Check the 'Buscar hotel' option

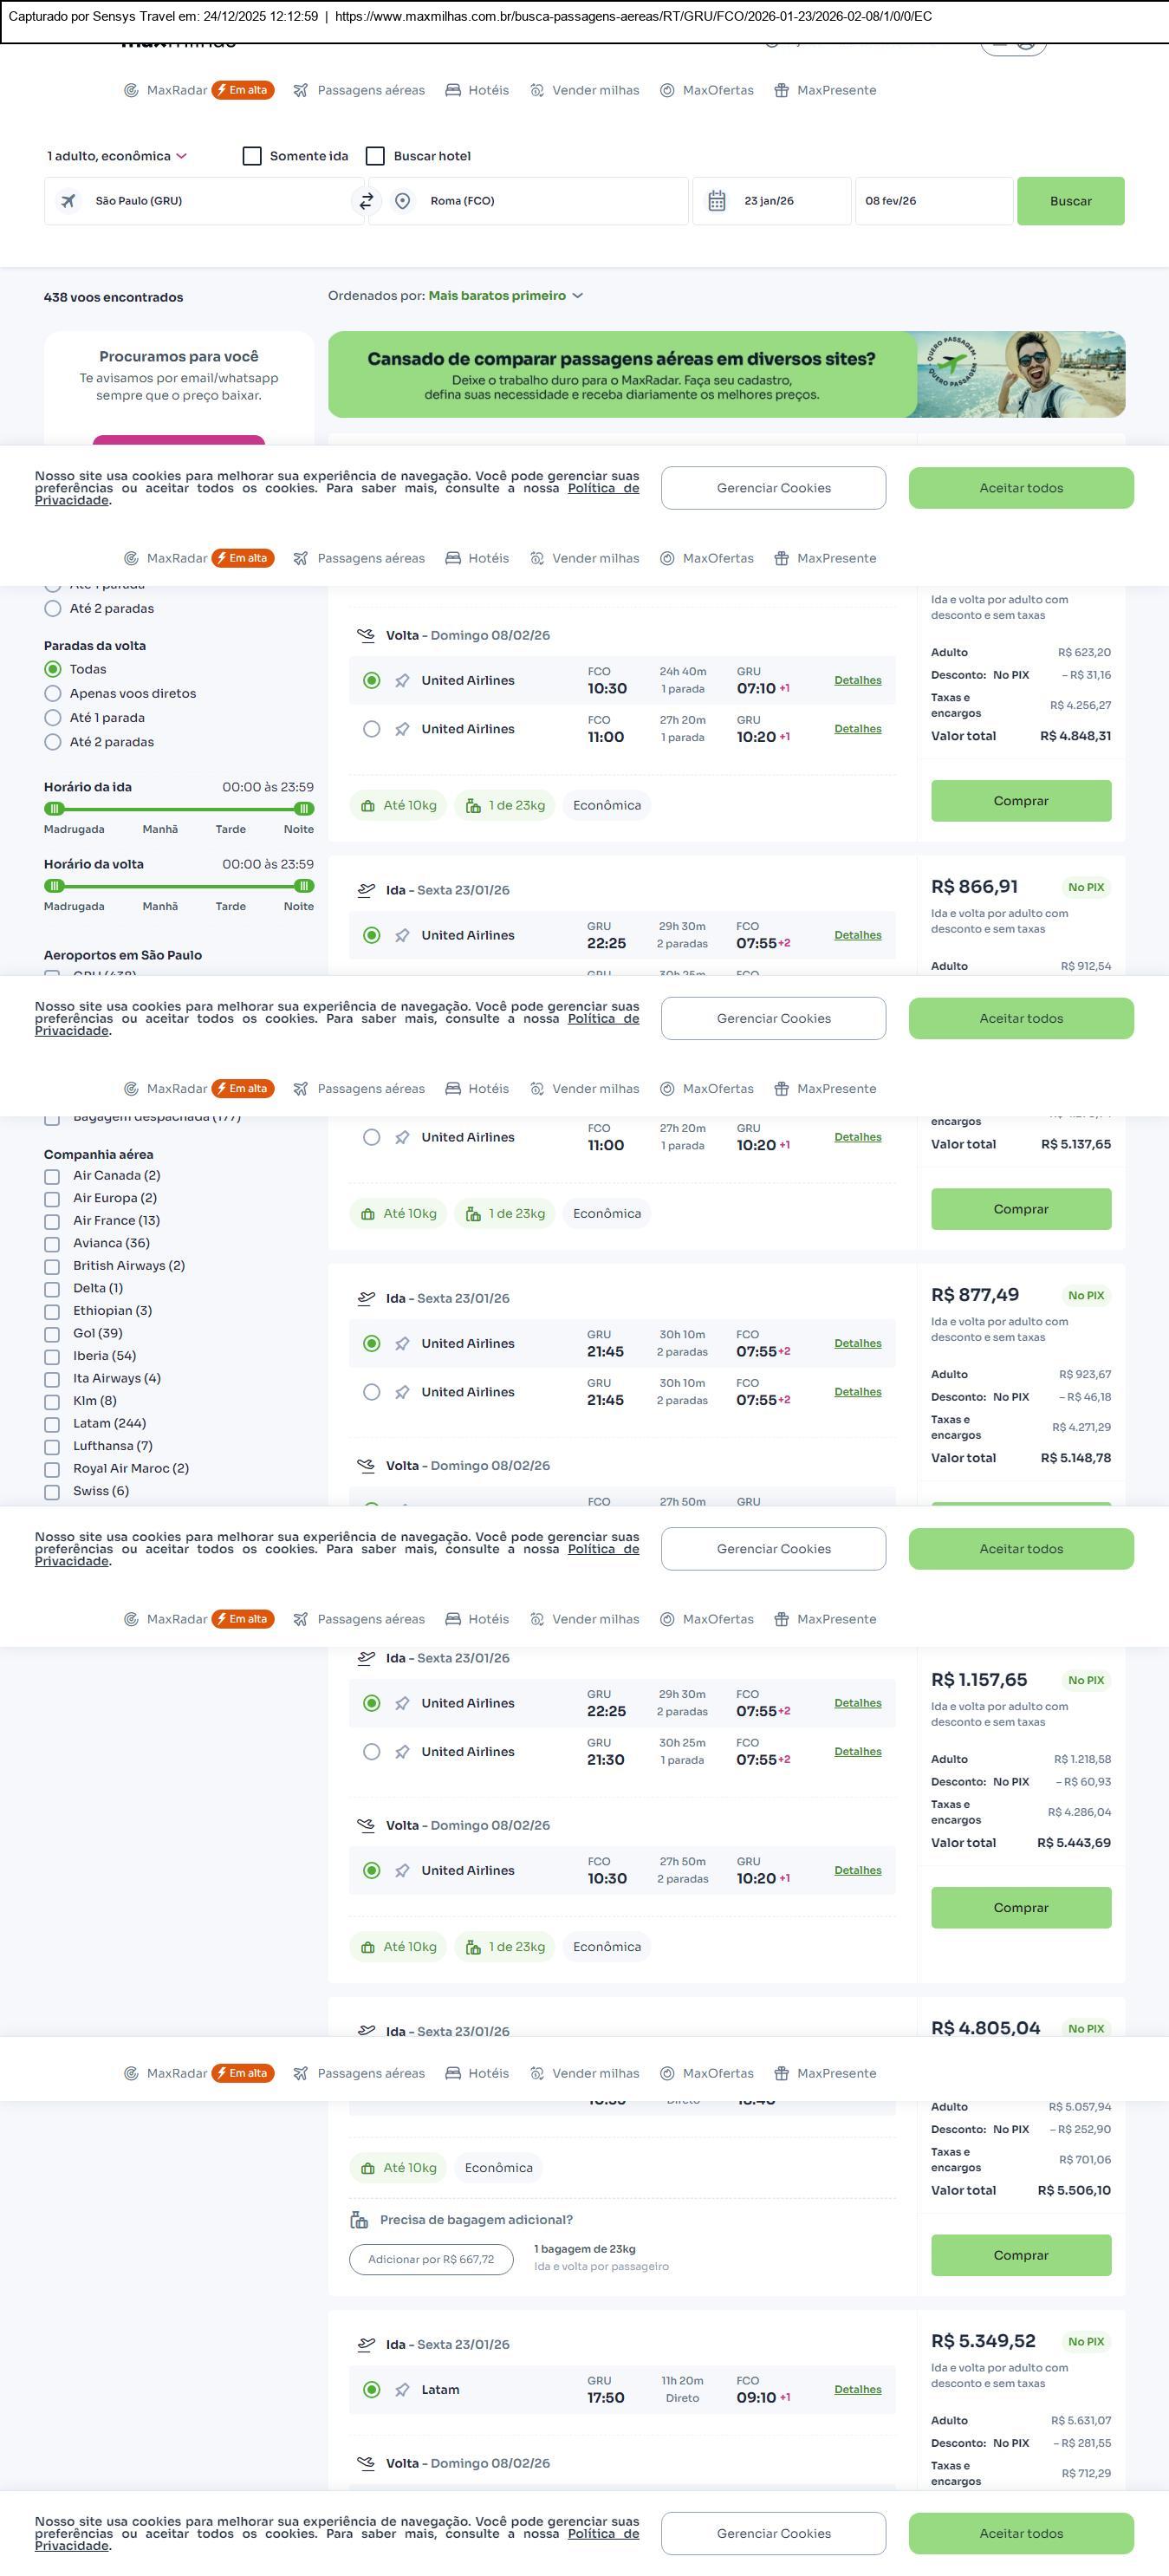pos(376,156)
